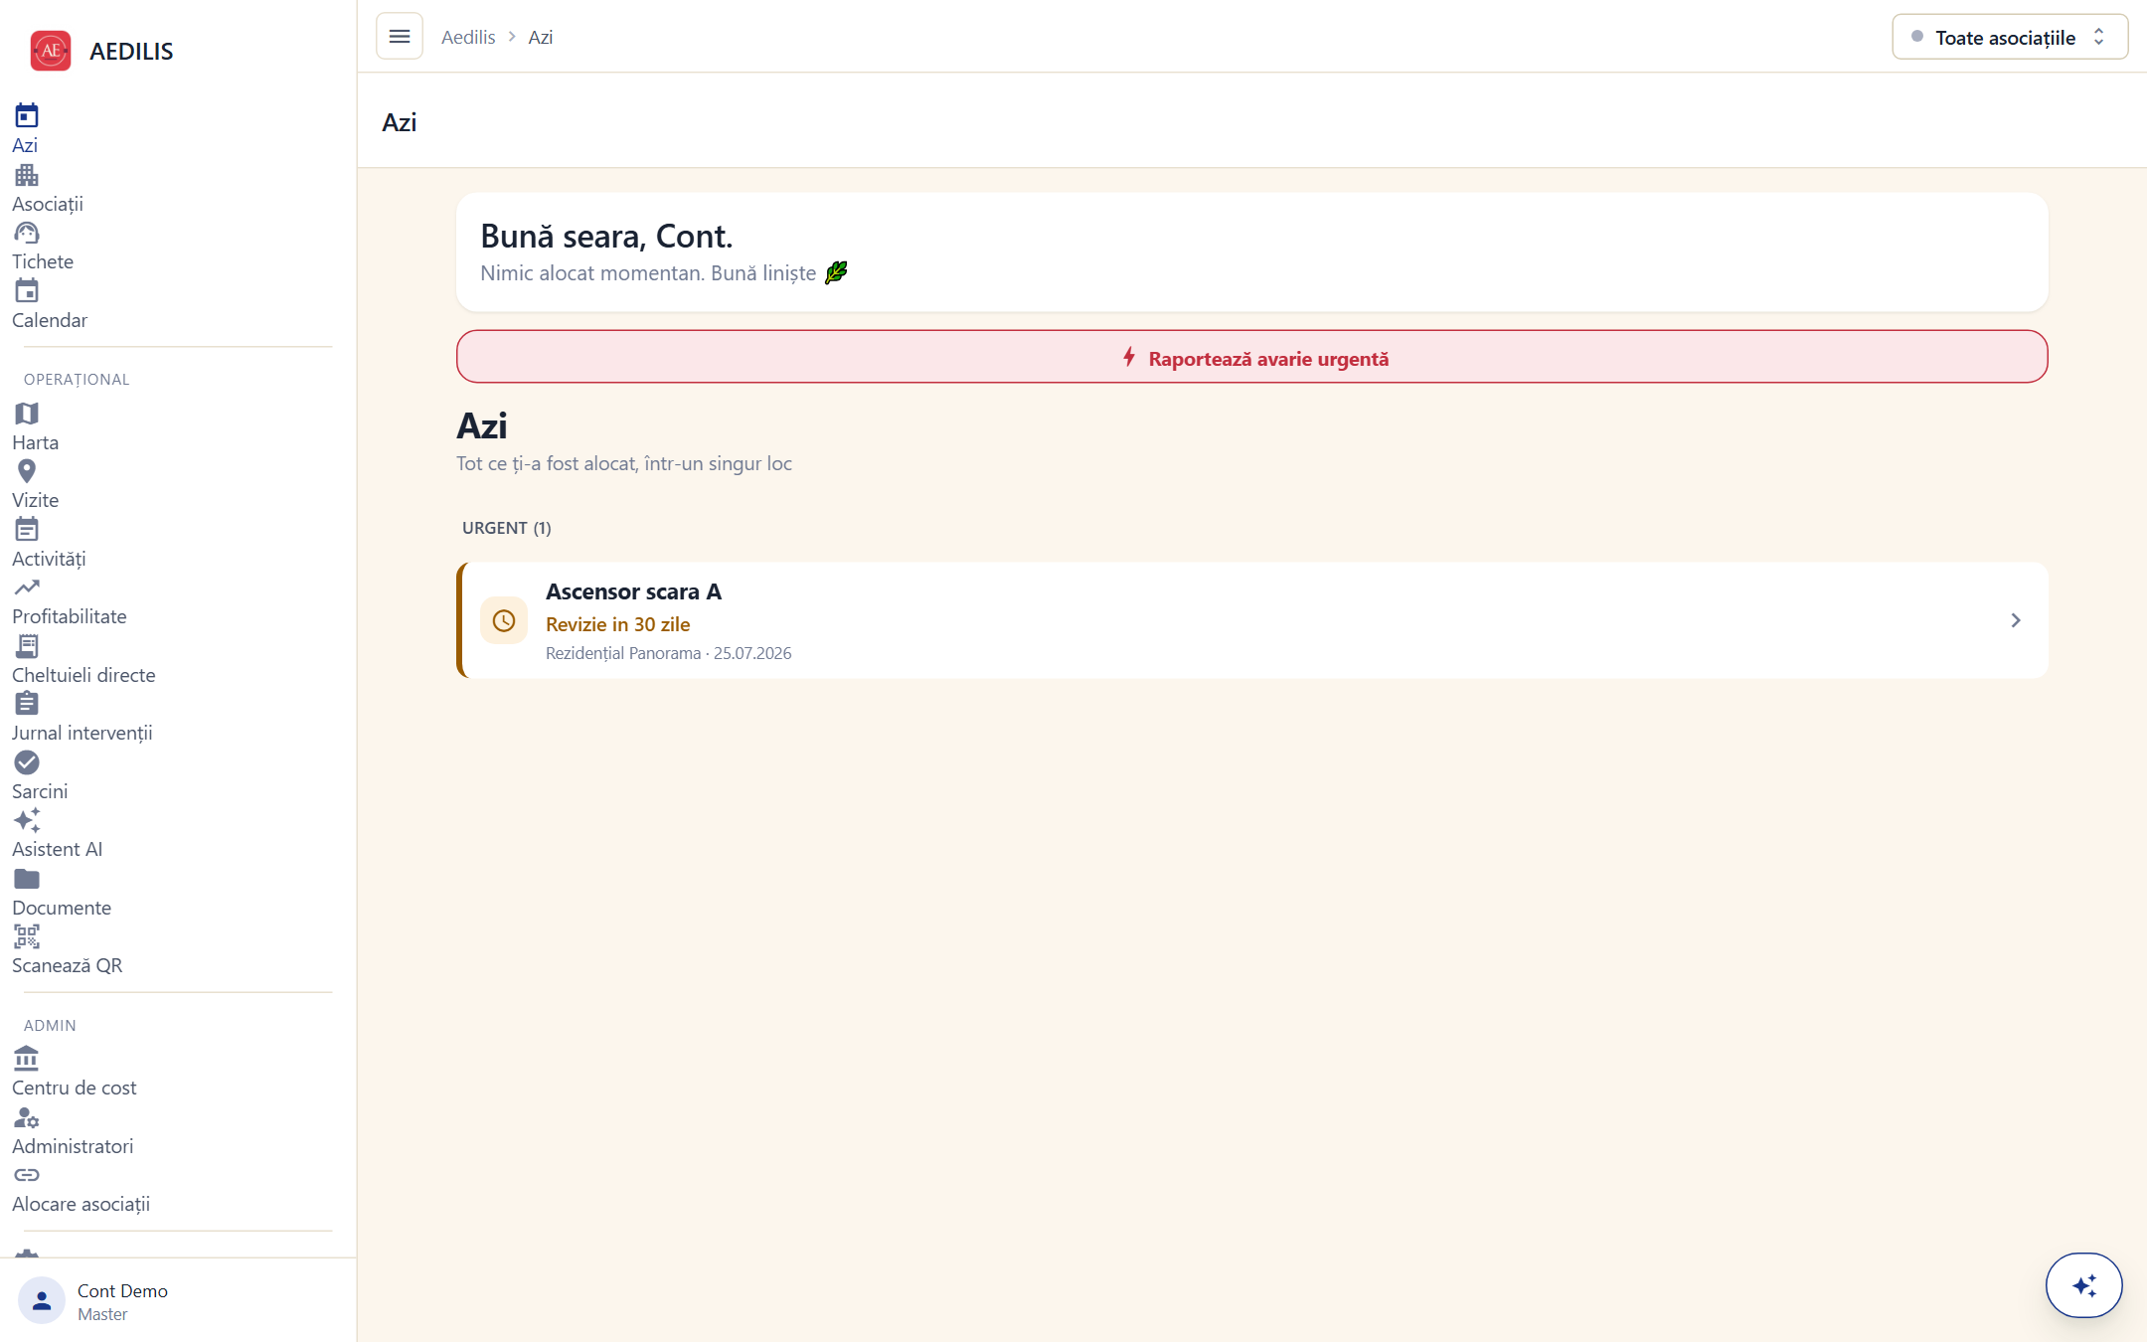This screenshot has width=2147, height=1342.
Task: Open the Sarcini checkmark icon
Action: (27, 762)
